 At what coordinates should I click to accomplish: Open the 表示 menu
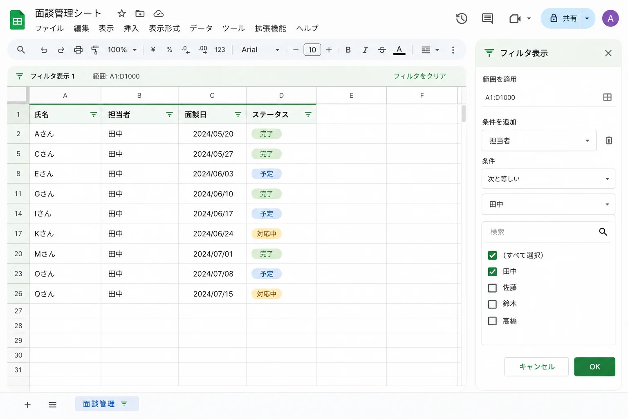[106, 28]
